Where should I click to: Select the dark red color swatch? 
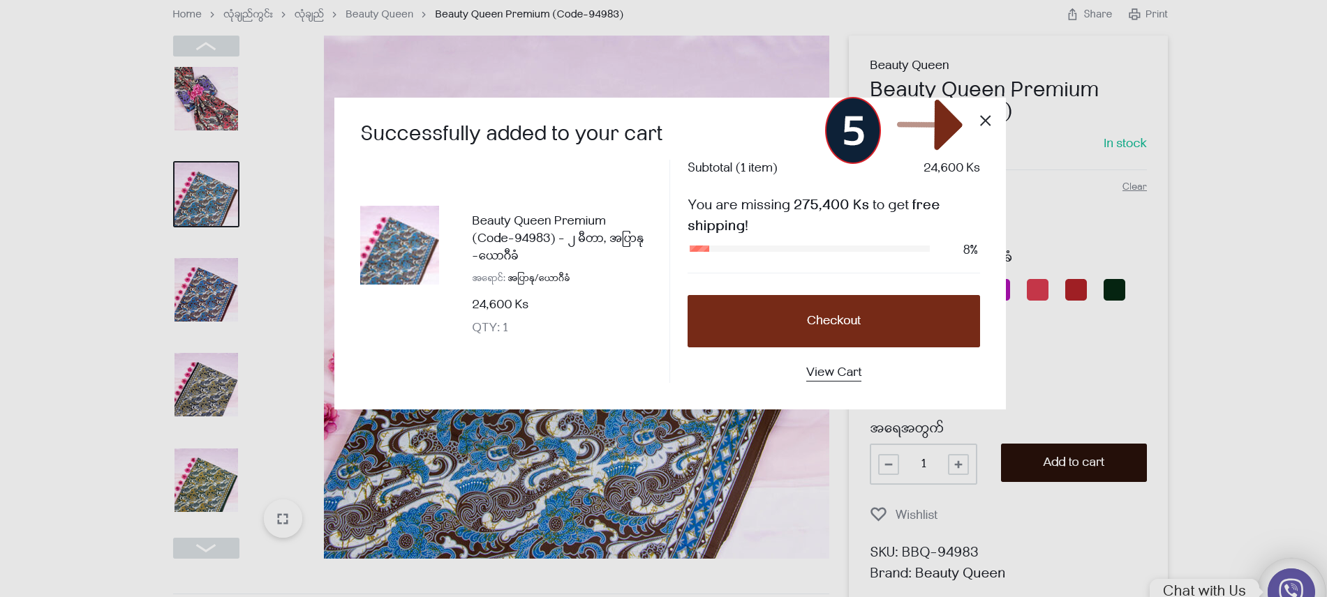click(1076, 289)
